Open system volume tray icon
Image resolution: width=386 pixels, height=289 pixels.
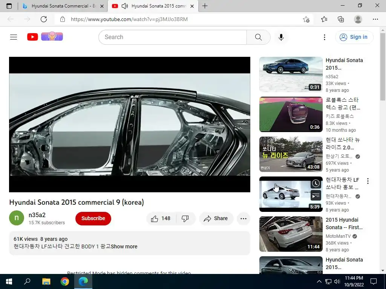click(337, 281)
